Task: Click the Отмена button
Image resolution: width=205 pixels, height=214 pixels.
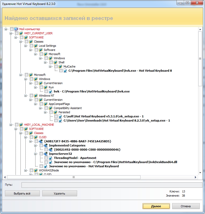Action: (x=186, y=206)
